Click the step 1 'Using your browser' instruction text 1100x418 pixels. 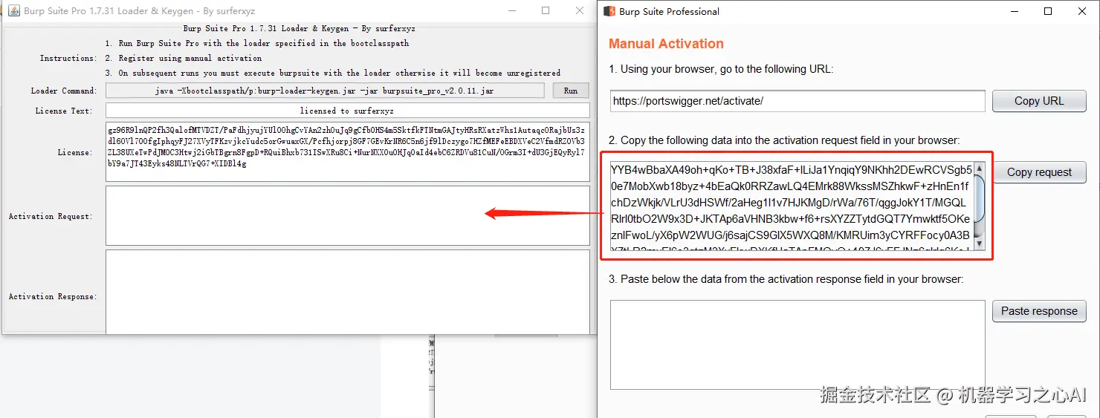[721, 69]
